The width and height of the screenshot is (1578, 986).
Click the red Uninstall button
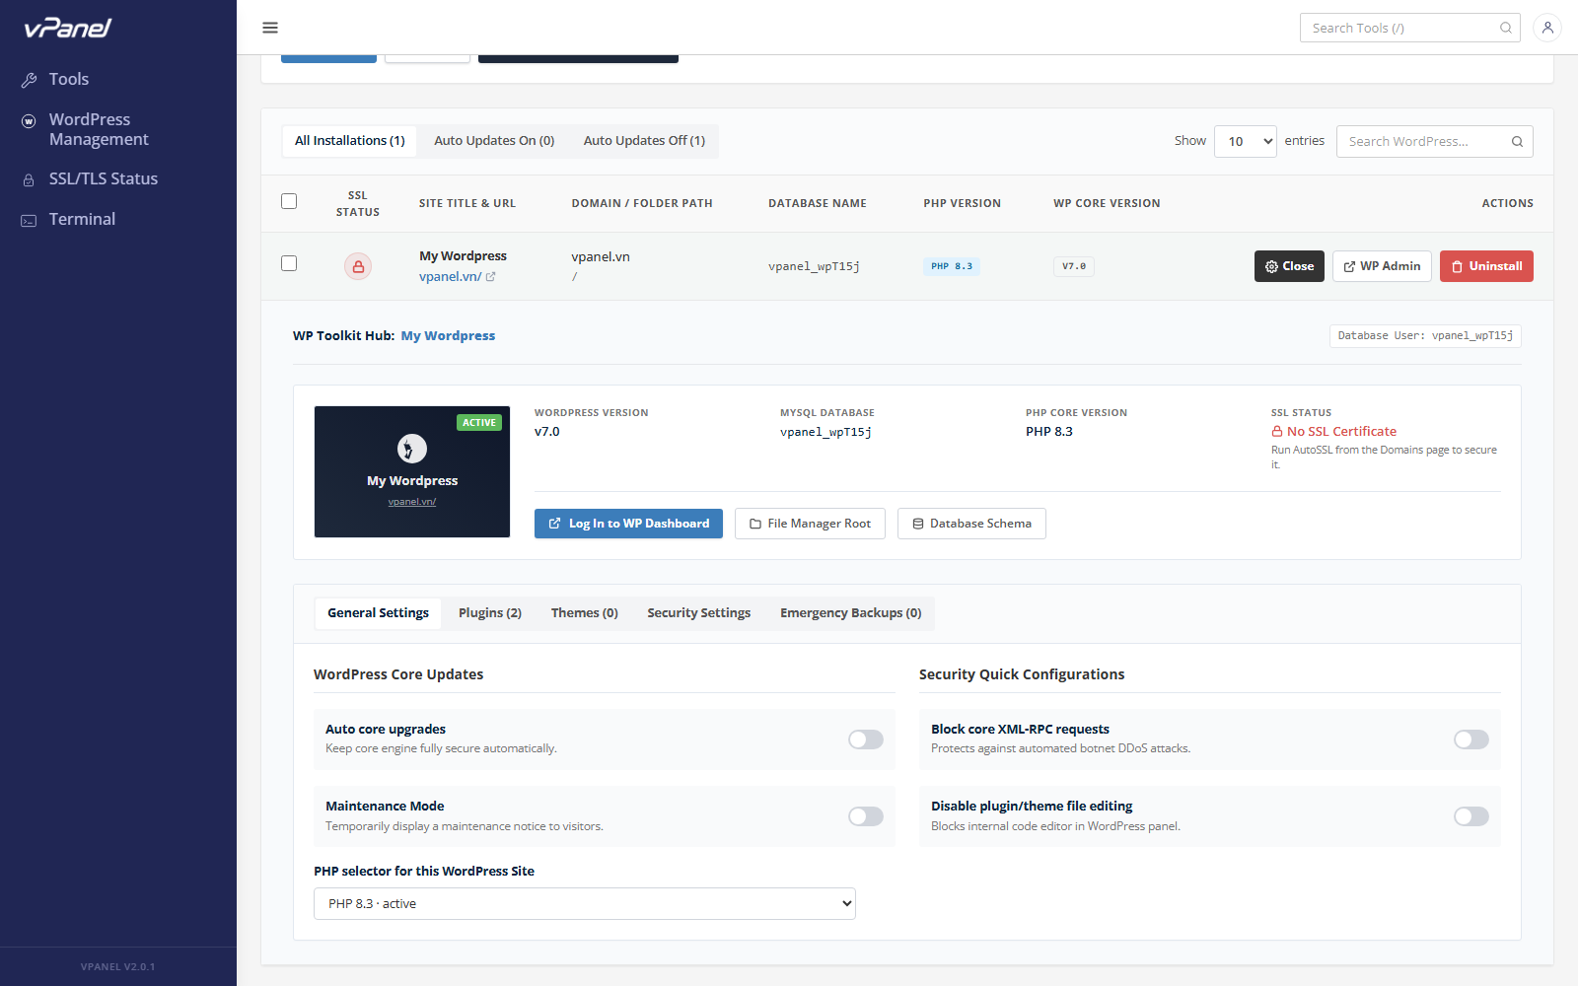[x=1486, y=266]
